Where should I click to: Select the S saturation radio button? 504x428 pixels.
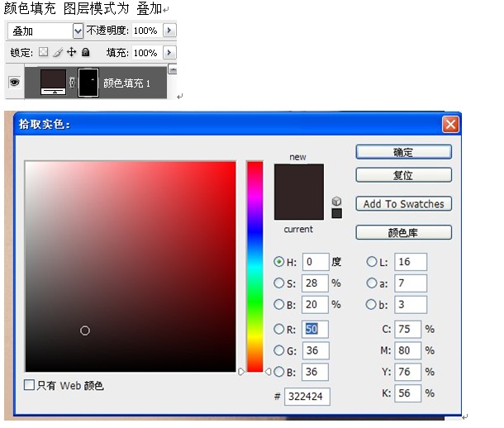click(x=278, y=283)
